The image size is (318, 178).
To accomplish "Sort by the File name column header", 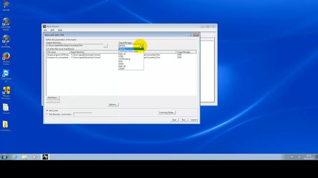I will point(58,52).
